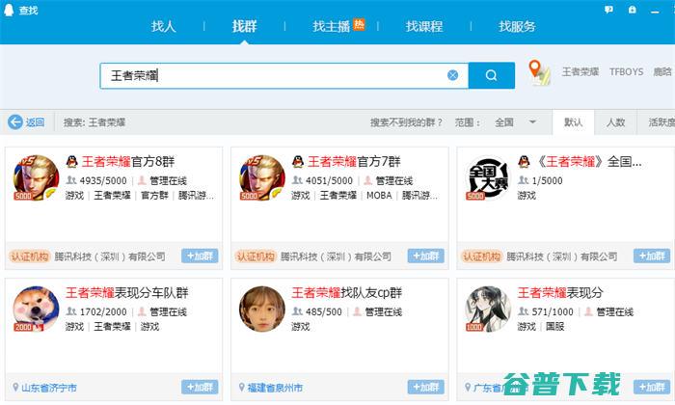675x405 pixels.
Task: Click the 王者荣耀 hot keyword suggestion
Action: click(x=580, y=72)
